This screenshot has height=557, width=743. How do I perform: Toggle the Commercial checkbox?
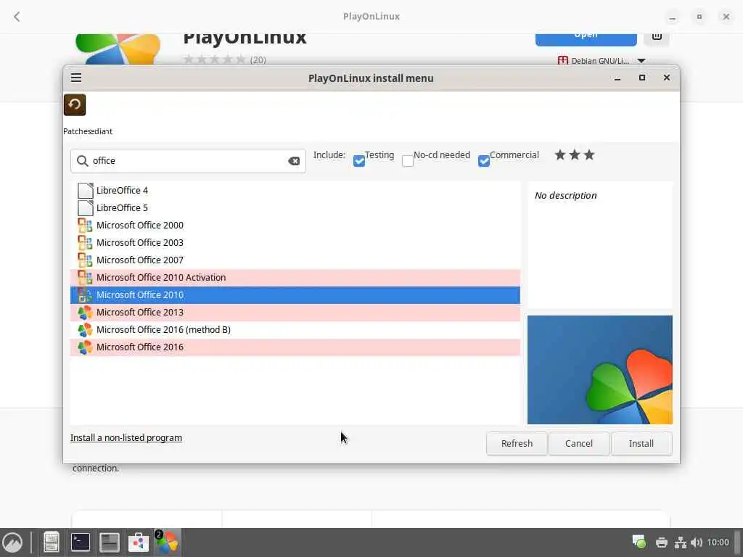coord(484,161)
